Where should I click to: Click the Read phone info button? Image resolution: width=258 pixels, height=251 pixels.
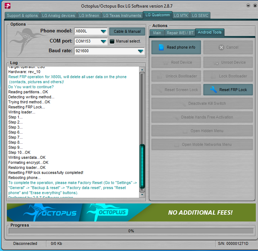pyautogui.click(x=176, y=48)
